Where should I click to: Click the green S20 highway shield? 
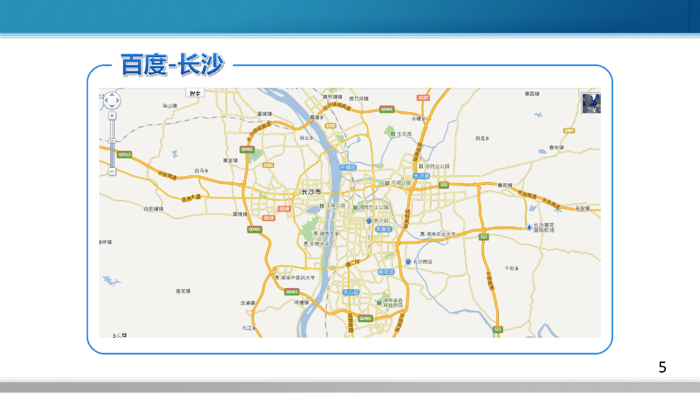[443, 185]
